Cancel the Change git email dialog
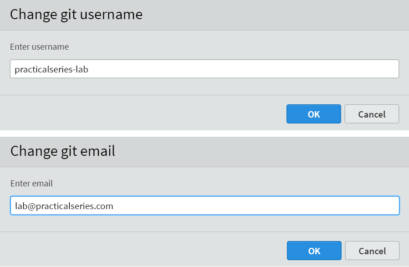 372,251
